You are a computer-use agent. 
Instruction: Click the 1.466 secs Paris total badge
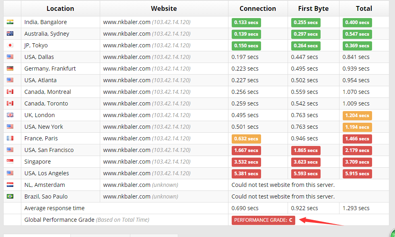click(357, 139)
